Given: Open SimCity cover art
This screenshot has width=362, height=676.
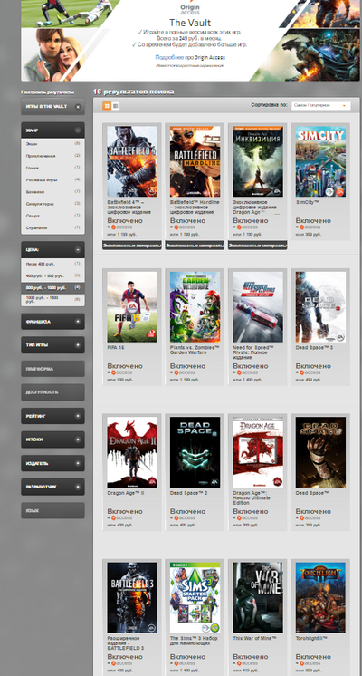Looking at the screenshot, I should point(320,161).
